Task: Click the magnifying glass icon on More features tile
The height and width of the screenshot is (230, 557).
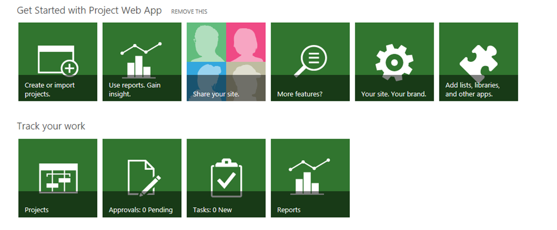Action: pos(310,61)
